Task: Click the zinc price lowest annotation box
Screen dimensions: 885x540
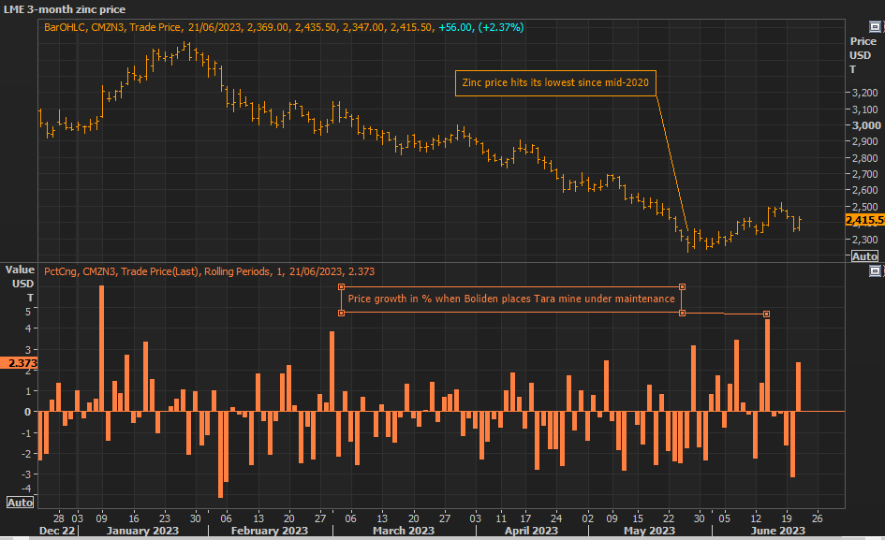Action: pos(555,82)
